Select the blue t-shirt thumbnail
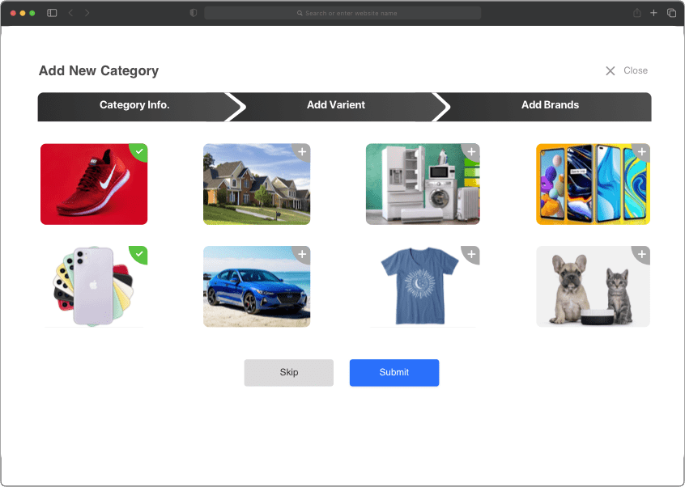 tap(423, 286)
